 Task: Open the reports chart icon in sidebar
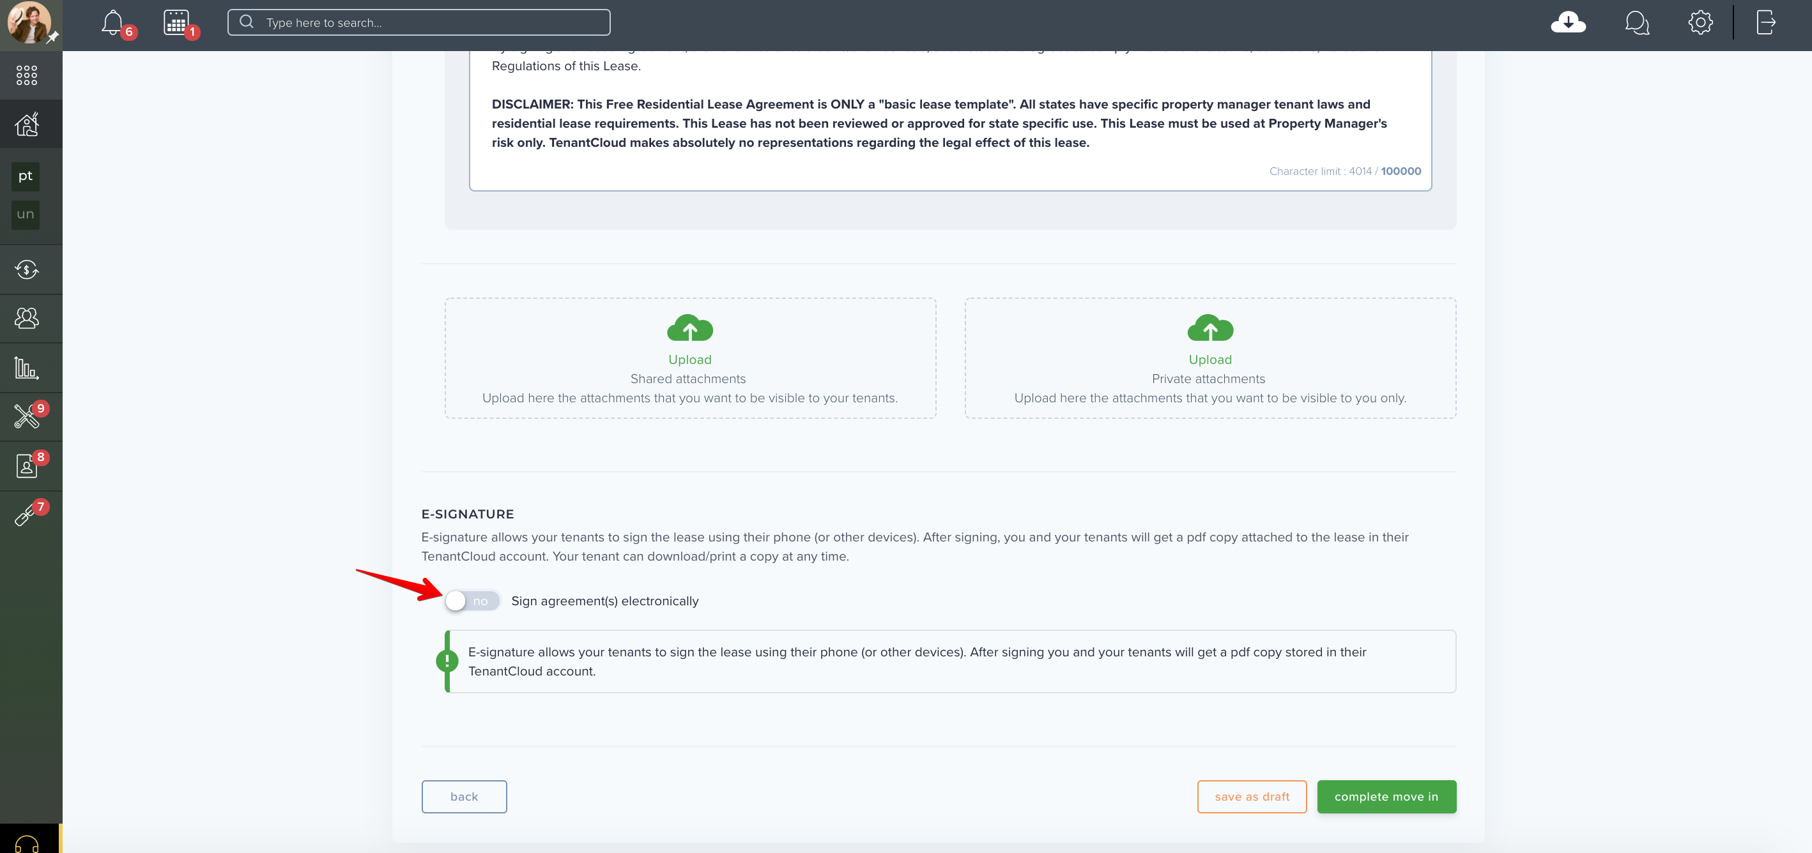click(x=27, y=368)
